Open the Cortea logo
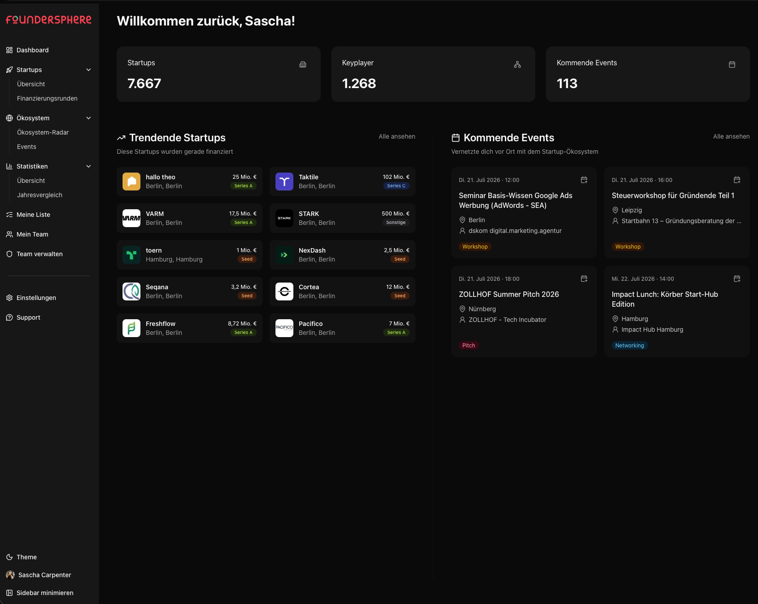This screenshot has height=604, width=758. [284, 291]
